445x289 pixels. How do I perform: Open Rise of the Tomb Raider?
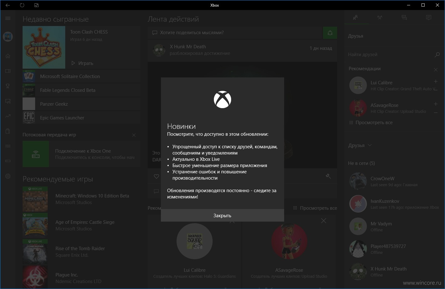(x=82, y=251)
